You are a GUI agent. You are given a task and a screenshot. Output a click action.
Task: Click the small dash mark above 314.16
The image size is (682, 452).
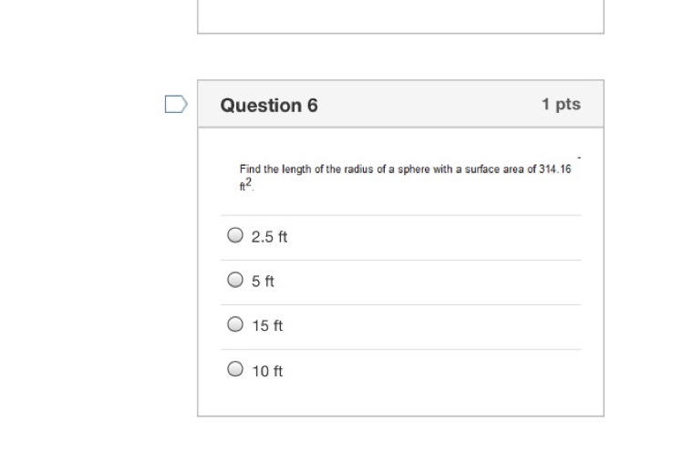click(579, 158)
